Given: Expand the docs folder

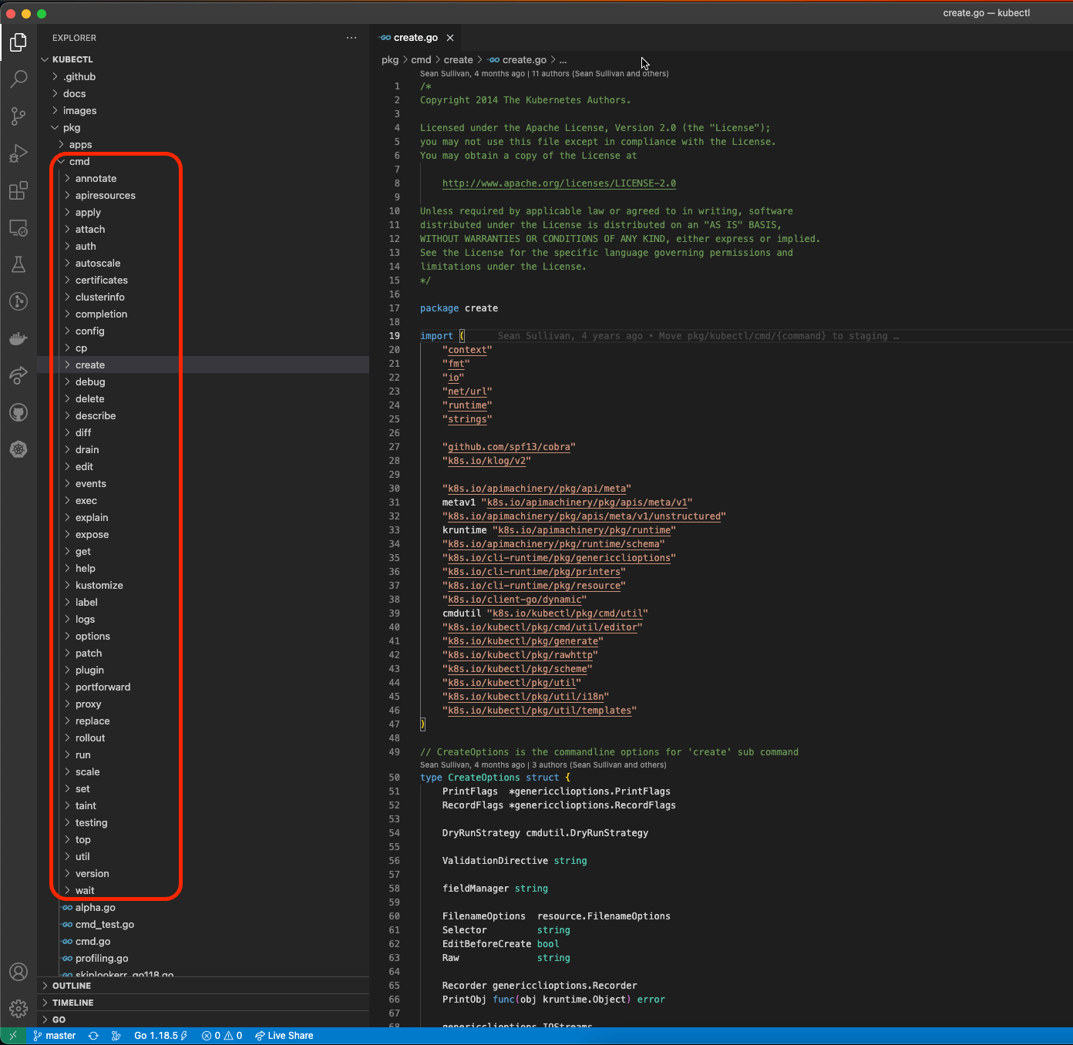Looking at the screenshot, I should coord(203,93).
